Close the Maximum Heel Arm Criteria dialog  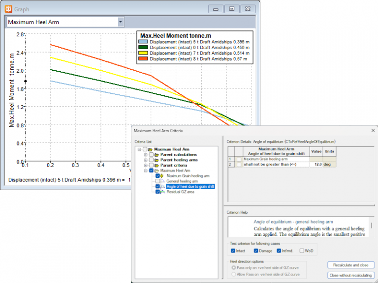(x=372, y=131)
